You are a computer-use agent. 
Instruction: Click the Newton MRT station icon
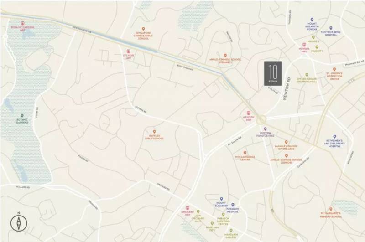point(249,113)
